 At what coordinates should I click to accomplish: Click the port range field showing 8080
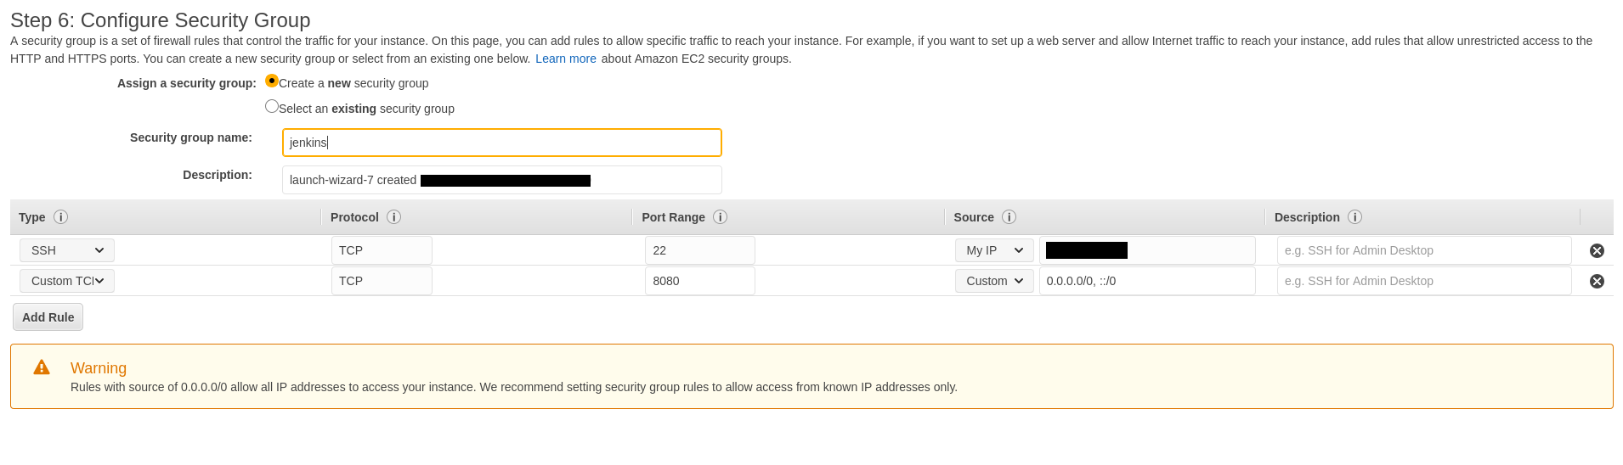click(x=699, y=281)
